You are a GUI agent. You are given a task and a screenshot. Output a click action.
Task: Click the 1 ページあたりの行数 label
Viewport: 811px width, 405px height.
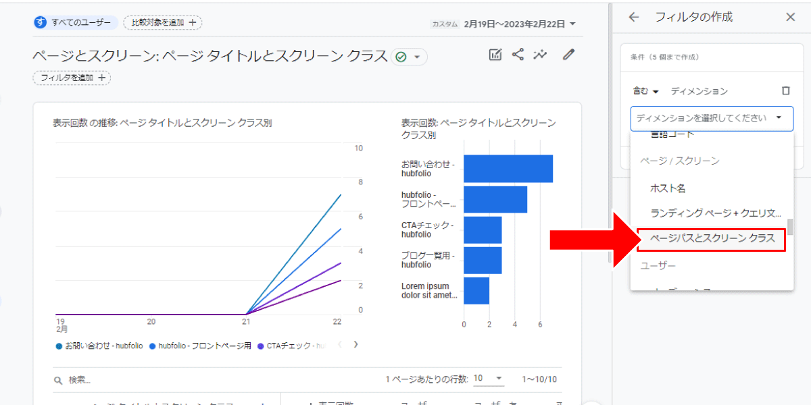pos(426,379)
